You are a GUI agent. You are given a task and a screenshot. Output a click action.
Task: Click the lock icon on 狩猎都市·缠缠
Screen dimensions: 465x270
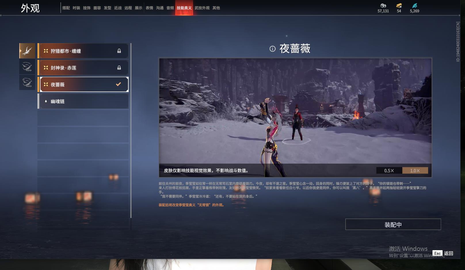point(119,51)
